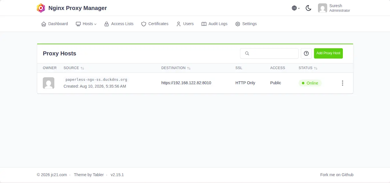Click the Created Aug 10, 2026 timestamp
This screenshot has width=390, height=183.
click(x=95, y=86)
